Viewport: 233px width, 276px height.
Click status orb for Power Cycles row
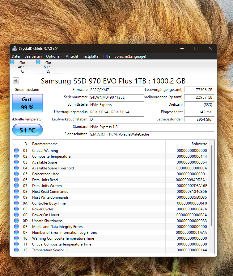(16, 209)
